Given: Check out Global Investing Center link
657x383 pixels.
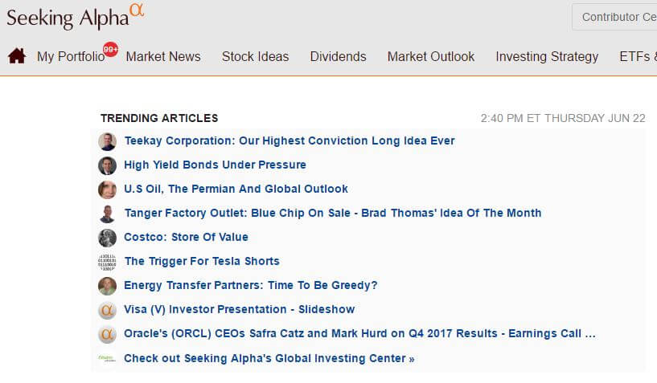Looking at the screenshot, I should [269, 359].
